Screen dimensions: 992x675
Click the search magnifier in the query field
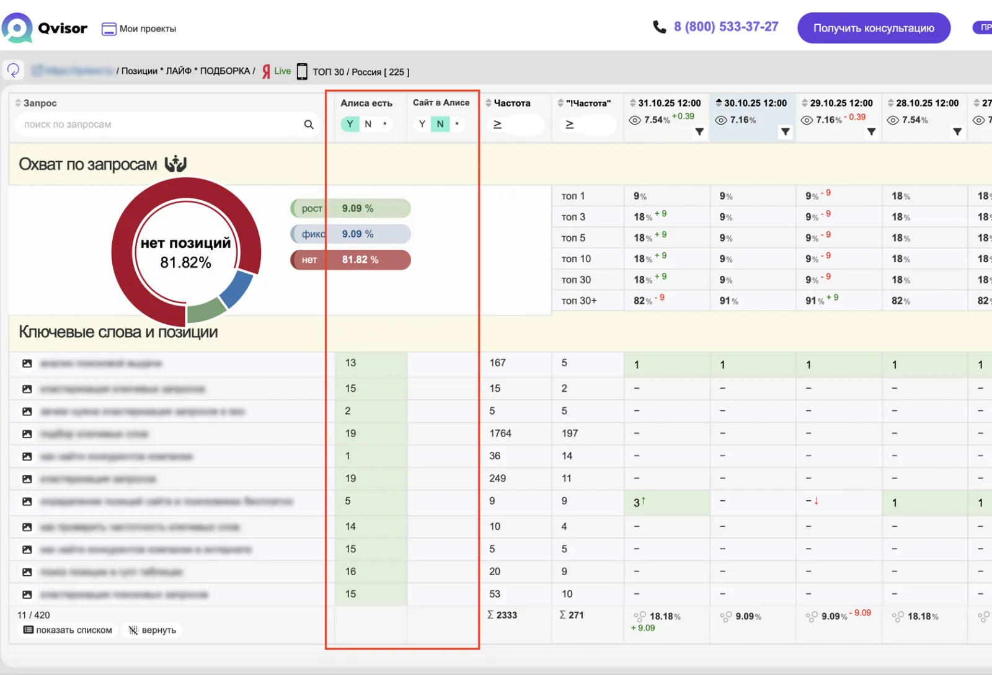tap(309, 125)
